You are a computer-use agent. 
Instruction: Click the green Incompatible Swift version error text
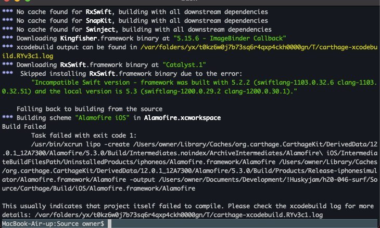190,87
